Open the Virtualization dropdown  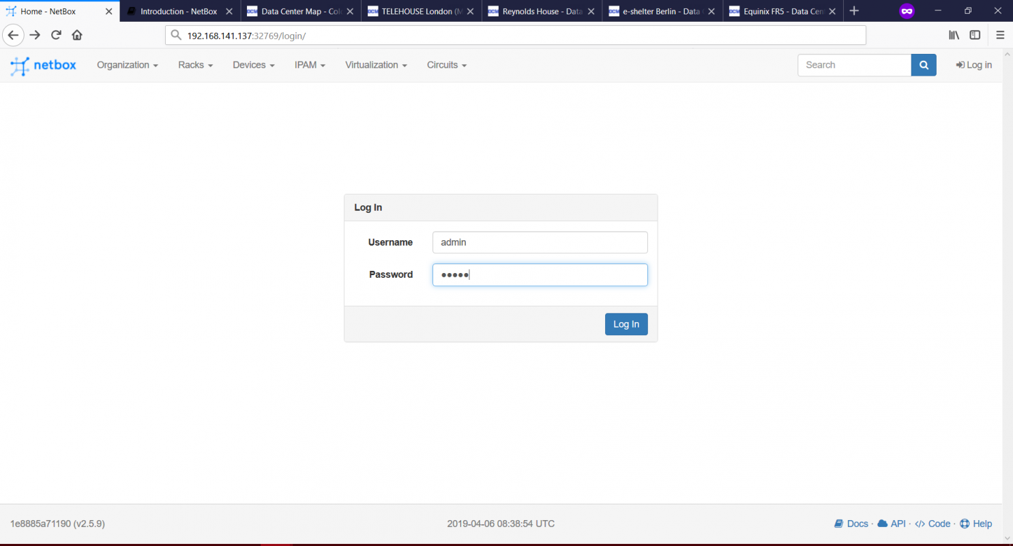(x=376, y=65)
